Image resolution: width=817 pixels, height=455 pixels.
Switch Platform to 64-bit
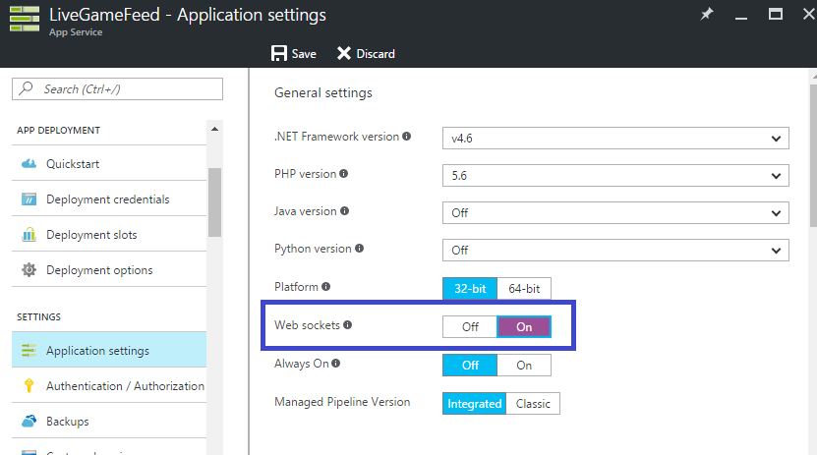524,289
